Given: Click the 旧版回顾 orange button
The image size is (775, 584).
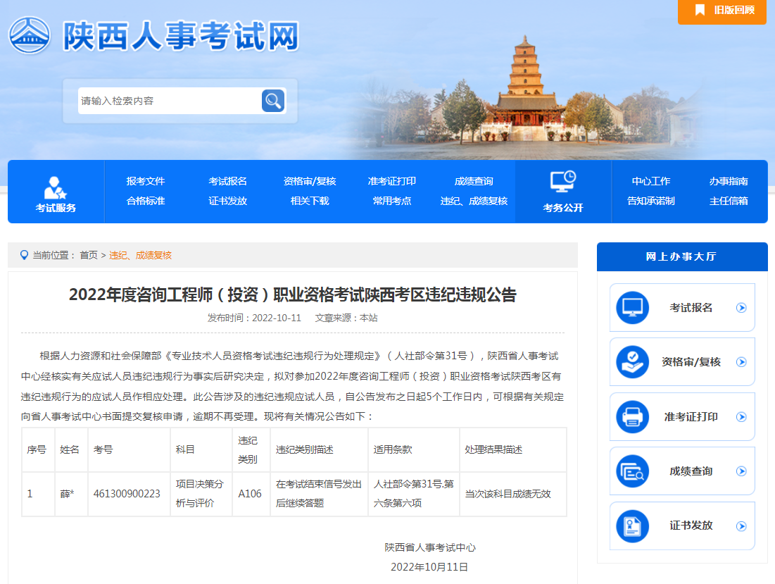Looking at the screenshot, I should click(722, 11).
